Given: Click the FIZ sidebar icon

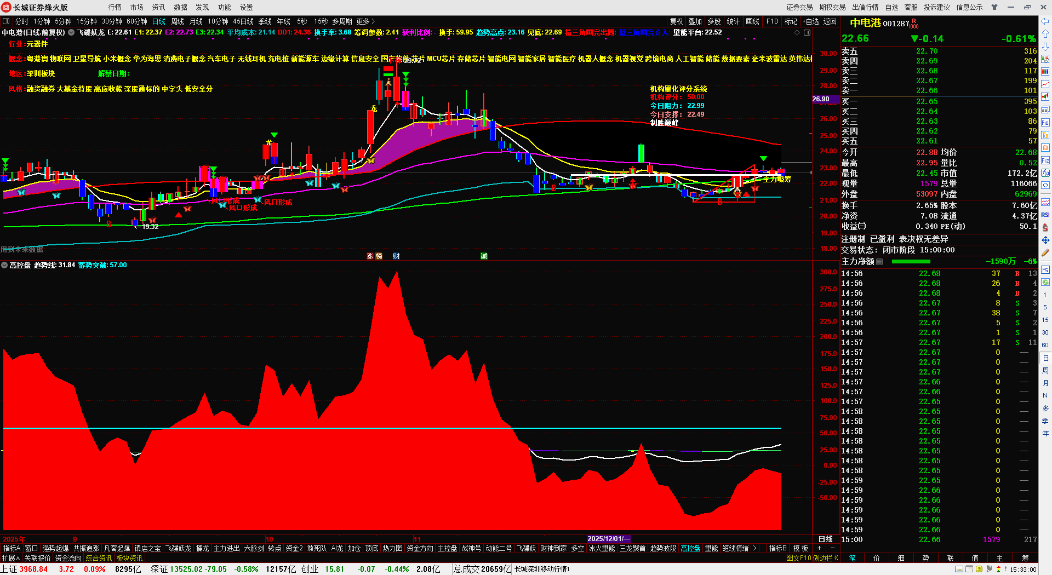Looking at the screenshot, I should 1045,160.
